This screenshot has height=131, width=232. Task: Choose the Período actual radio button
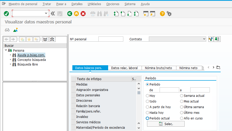click(148, 118)
